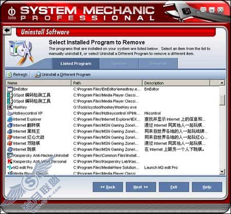The image size is (231, 214).
Task: Open the Uninstall tab
Action: click(158, 64)
